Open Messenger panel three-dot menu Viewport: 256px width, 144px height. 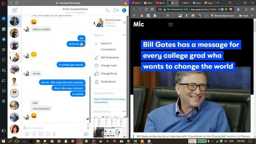[11, 3]
